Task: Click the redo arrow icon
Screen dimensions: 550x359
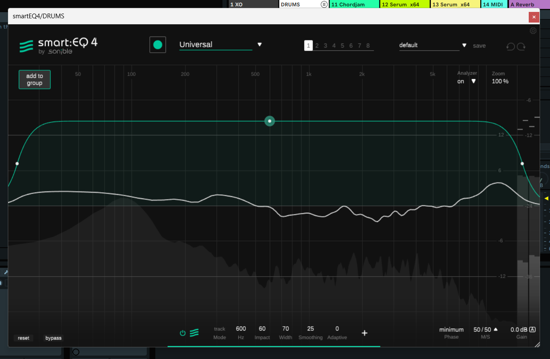Action: click(521, 46)
